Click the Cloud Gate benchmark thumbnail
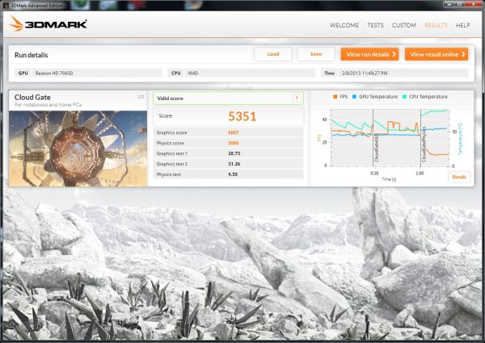485x343 pixels. pos(78,148)
